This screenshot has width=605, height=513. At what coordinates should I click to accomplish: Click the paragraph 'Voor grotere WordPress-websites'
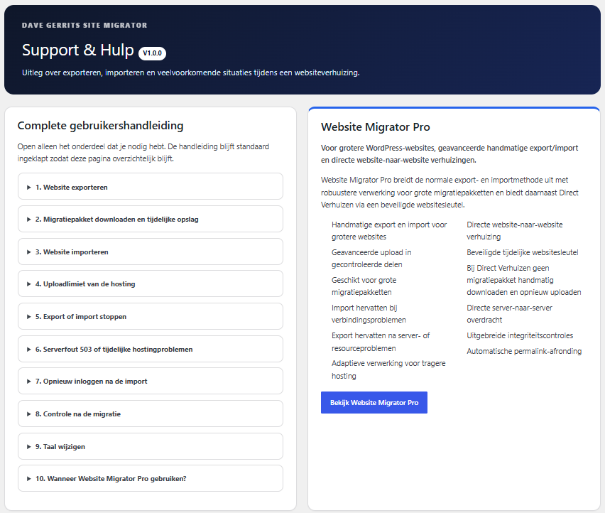click(449, 154)
